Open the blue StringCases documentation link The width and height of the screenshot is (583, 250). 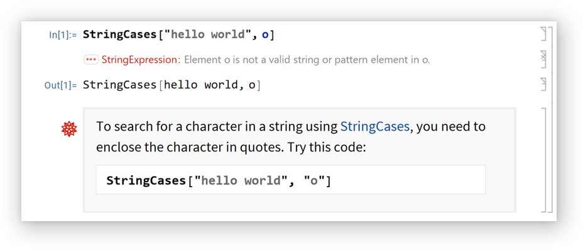pyautogui.click(x=375, y=126)
